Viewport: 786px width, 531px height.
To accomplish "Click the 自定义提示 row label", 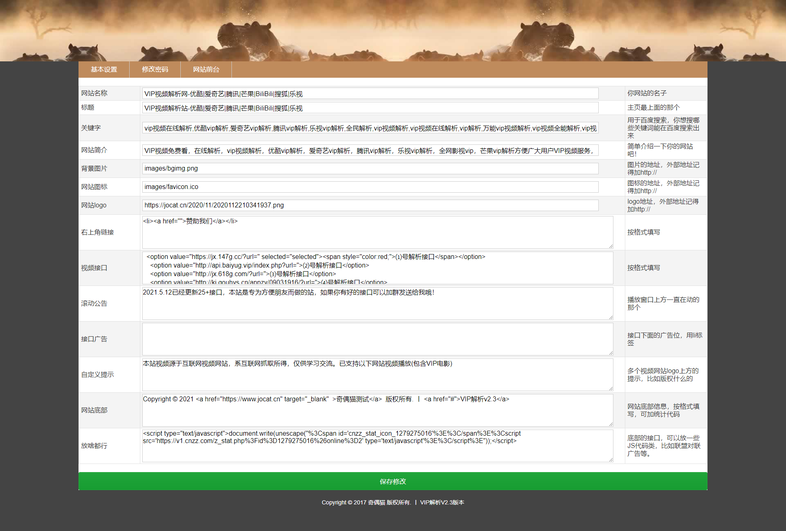I will pyautogui.click(x=97, y=375).
